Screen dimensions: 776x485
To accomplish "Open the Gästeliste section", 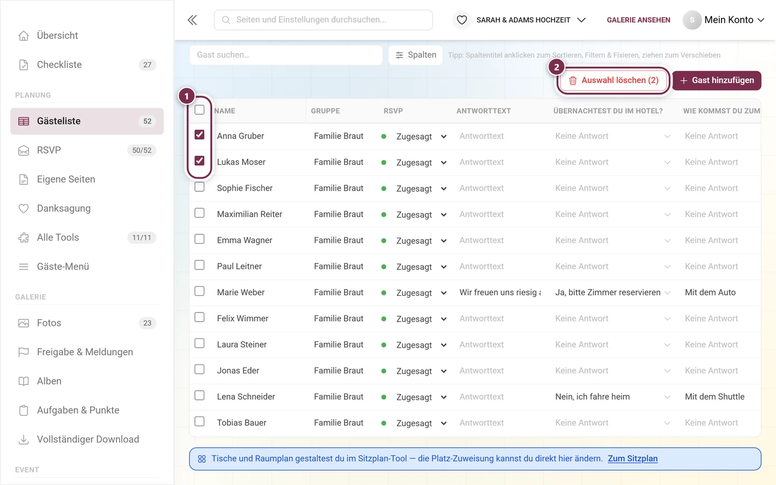I will (x=87, y=121).
